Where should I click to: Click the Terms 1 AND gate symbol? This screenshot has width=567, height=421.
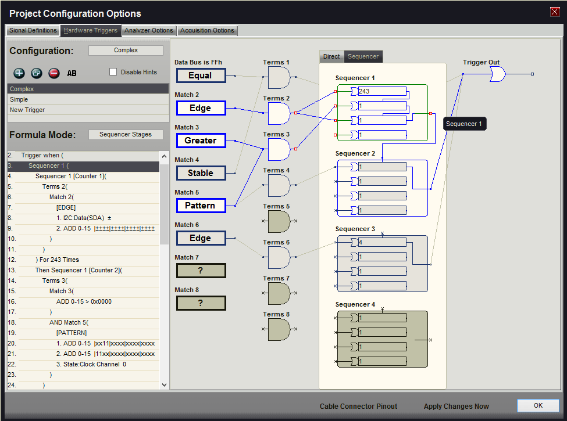point(279,77)
